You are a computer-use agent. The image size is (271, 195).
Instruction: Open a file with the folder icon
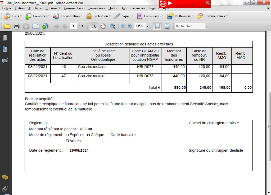7,26
